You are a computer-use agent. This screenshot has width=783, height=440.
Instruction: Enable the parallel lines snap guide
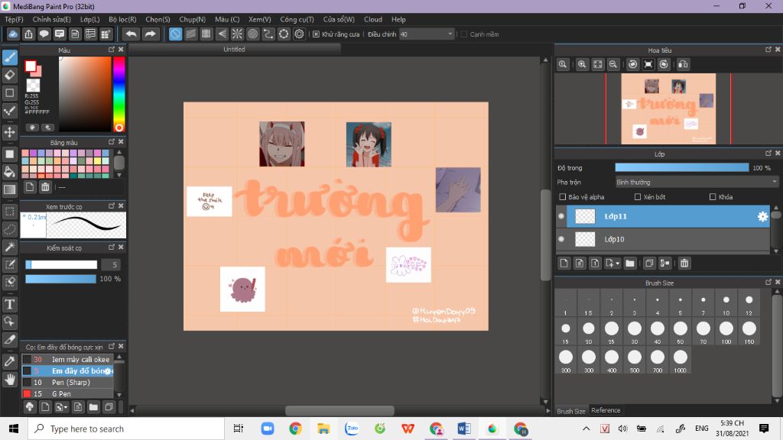(x=190, y=34)
